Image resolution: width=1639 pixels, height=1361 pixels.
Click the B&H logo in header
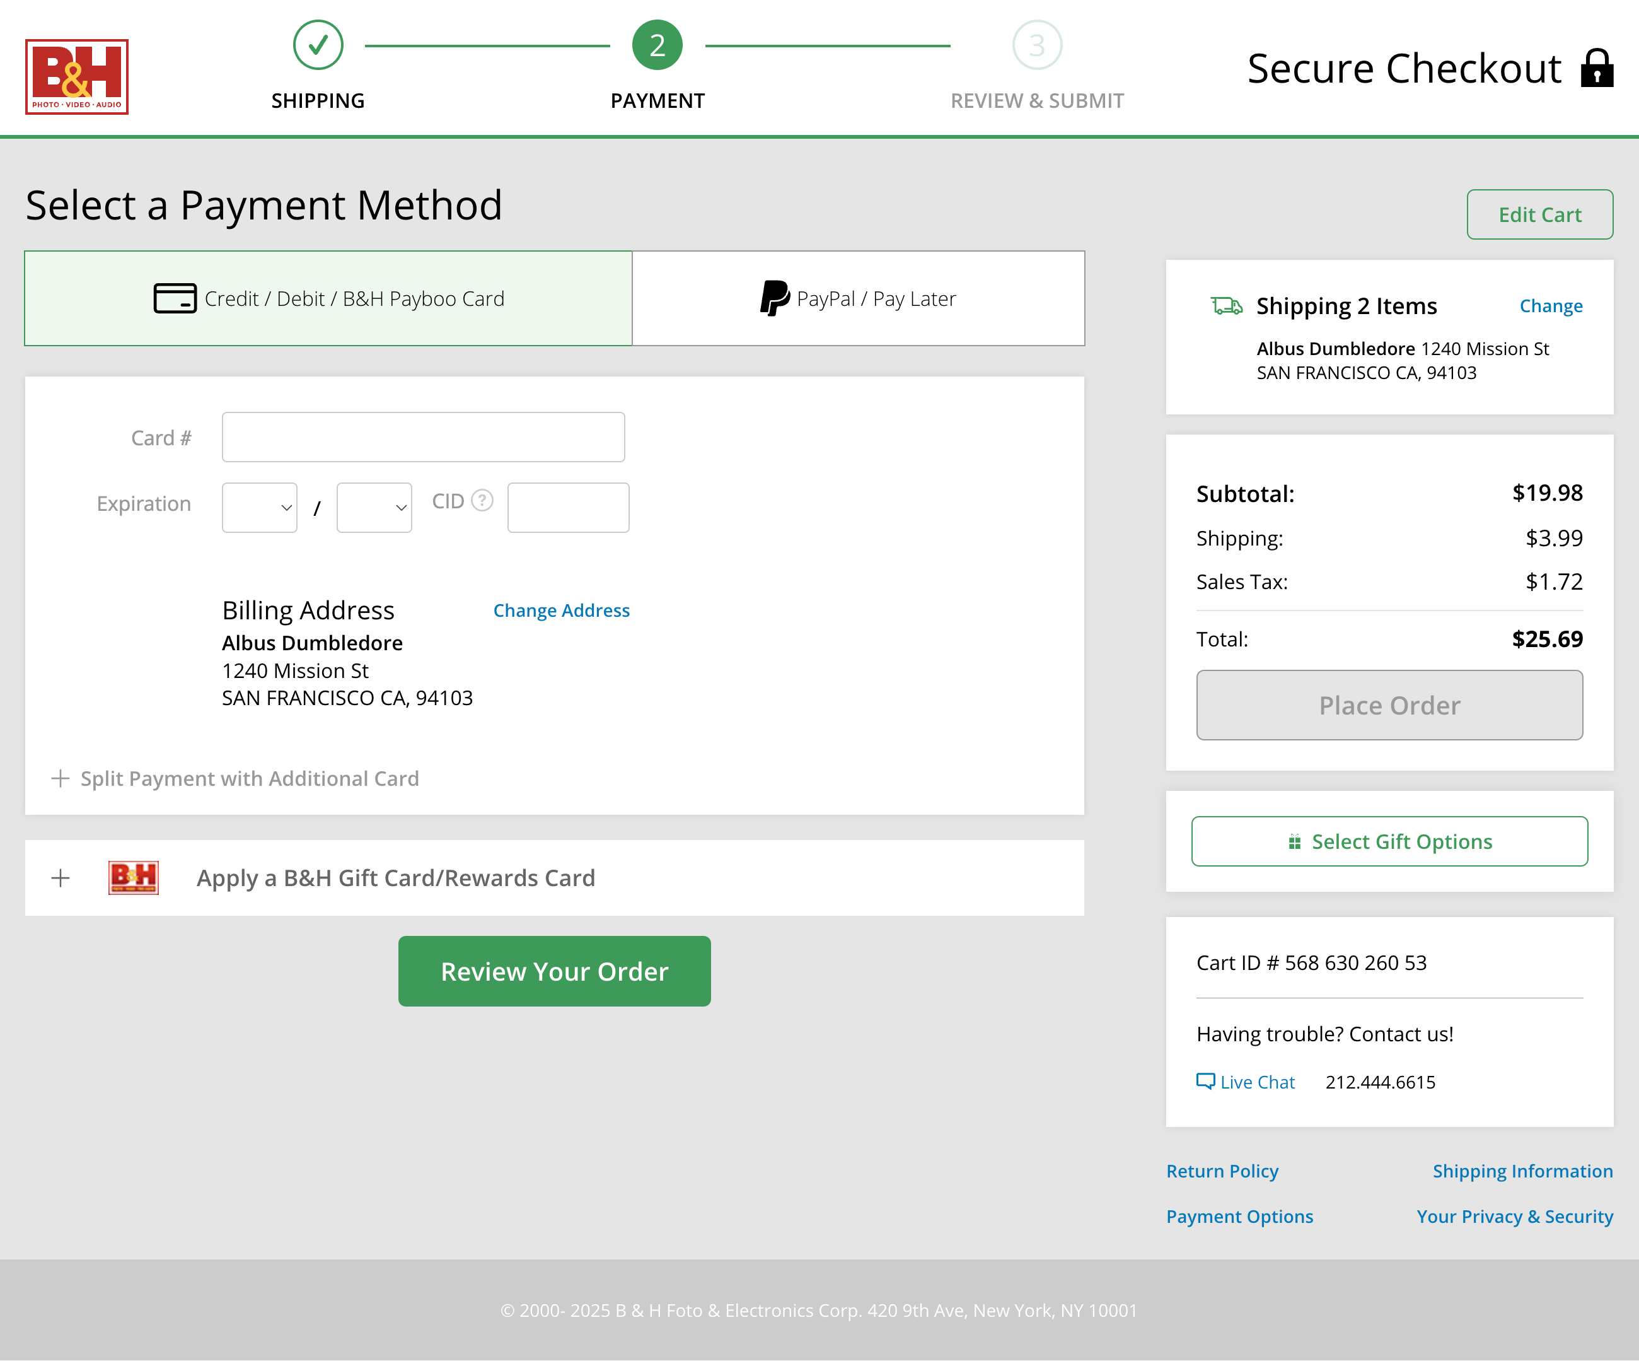click(76, 76)
